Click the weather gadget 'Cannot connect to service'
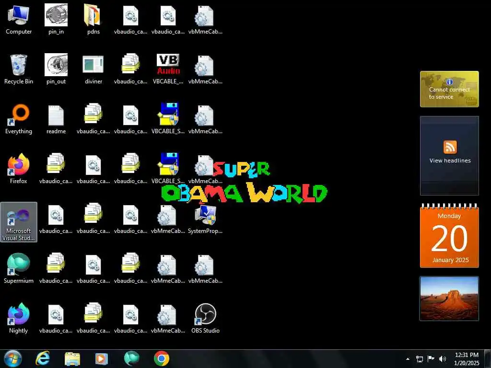 pyautogui.click(x=449, y=89)
